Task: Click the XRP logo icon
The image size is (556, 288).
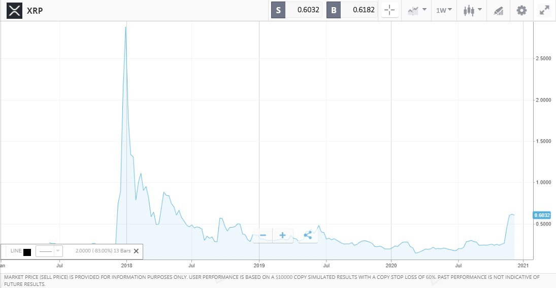Action: (14, 10)
